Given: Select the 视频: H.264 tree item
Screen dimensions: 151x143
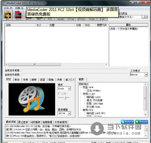Looking at the screenshot, I should click(89, 94).
